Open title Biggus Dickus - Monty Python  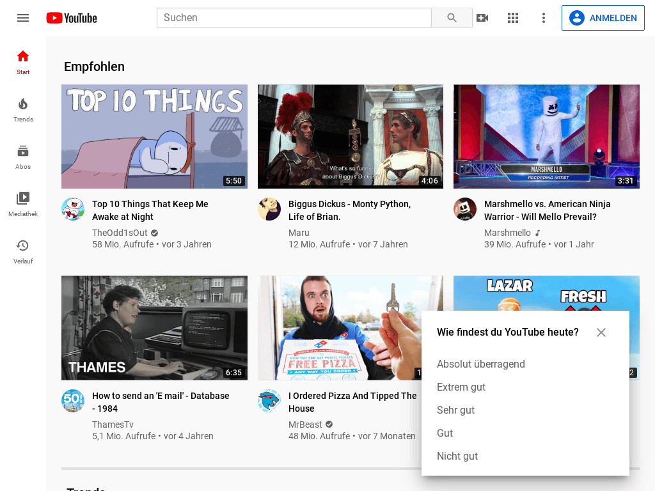(349, 210)
